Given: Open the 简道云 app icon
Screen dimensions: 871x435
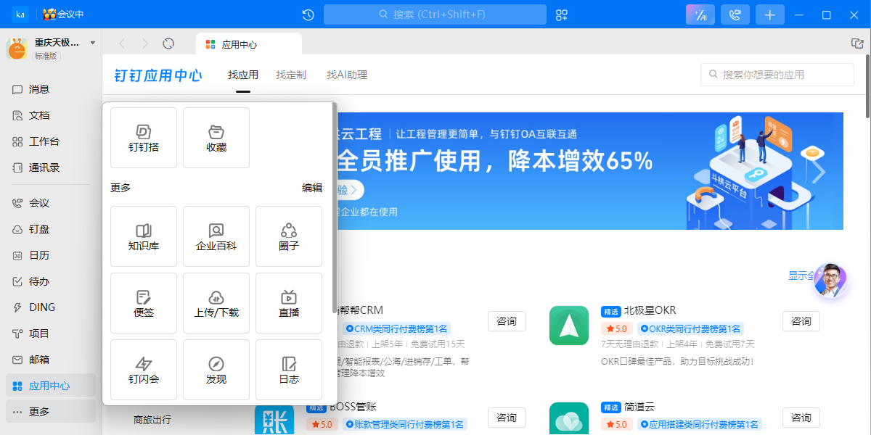Looking at the screenshot, I should pyautogui.click(x=569, y=419).
